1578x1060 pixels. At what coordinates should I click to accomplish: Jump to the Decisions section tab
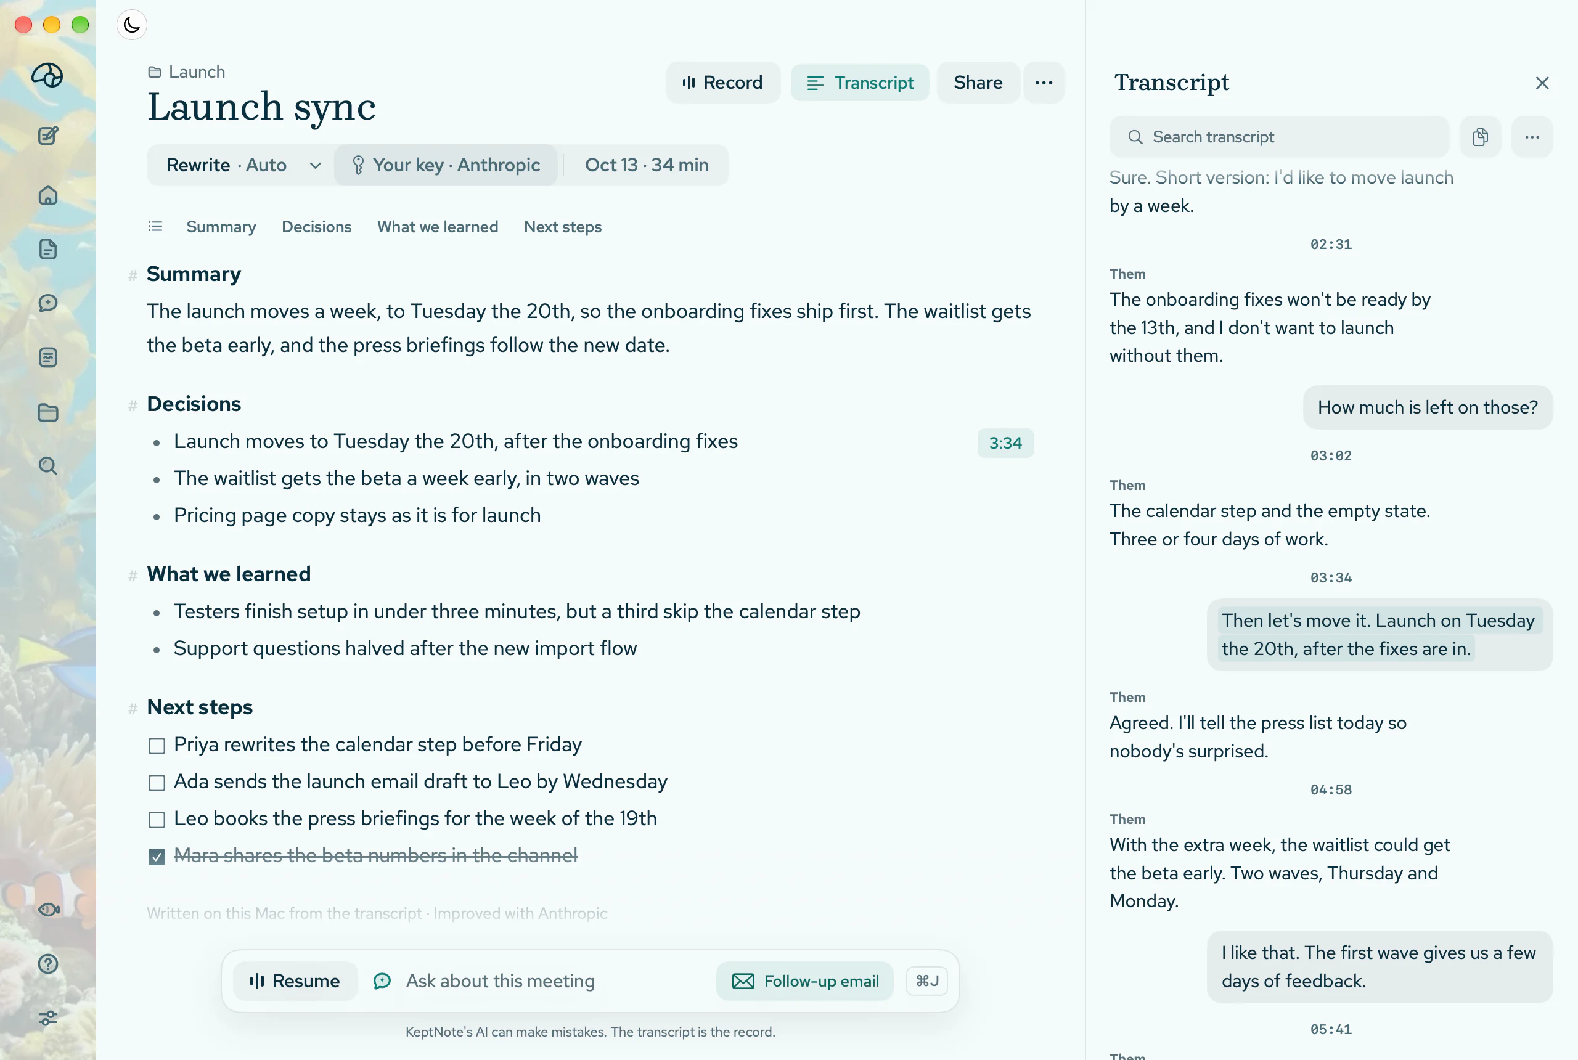click(316, 226)
